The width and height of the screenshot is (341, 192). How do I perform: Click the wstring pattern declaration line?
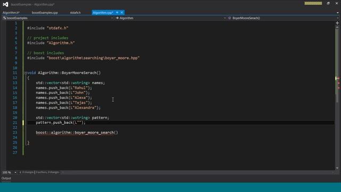(72, 118)
